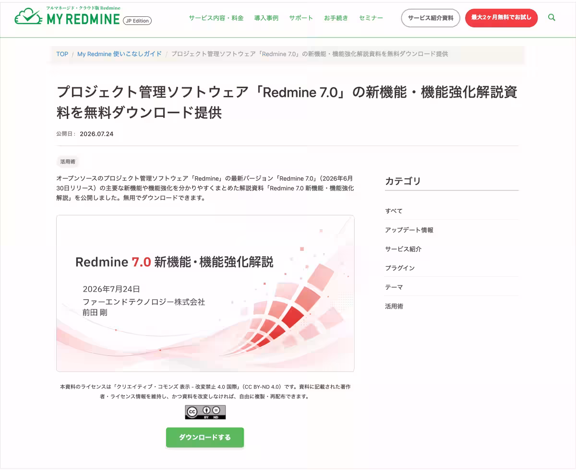Click the publish date 2026.07.24
The width and height of the screenshot is (576, 470).
96,134
